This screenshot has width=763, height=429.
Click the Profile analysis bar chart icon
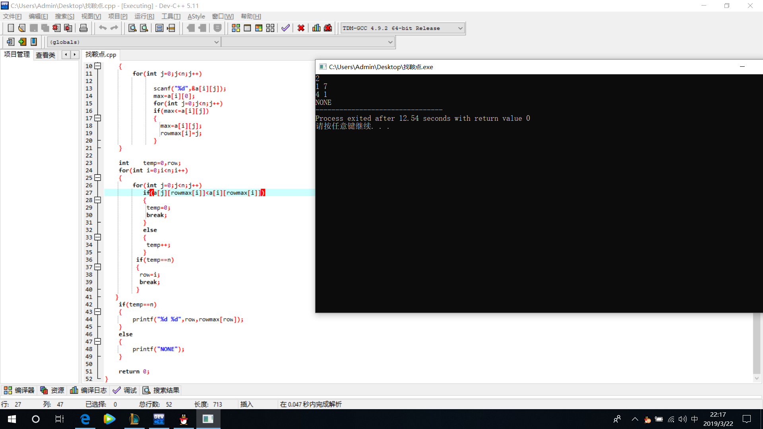click(316, 28)
